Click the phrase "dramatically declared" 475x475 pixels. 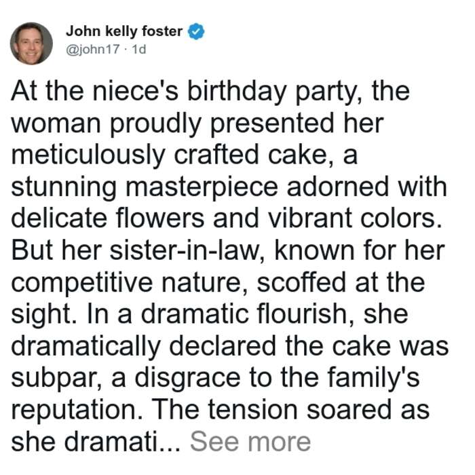143,347
